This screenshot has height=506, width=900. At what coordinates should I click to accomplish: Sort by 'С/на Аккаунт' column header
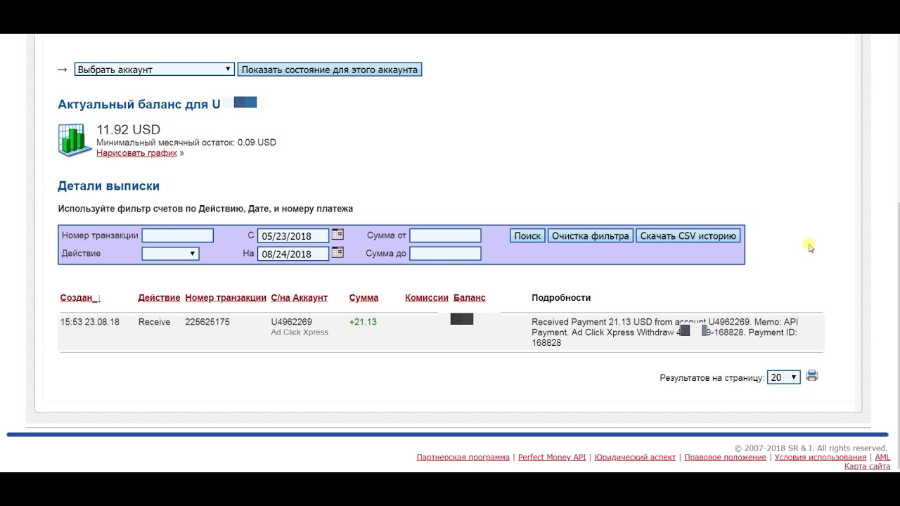pos(299,298)
